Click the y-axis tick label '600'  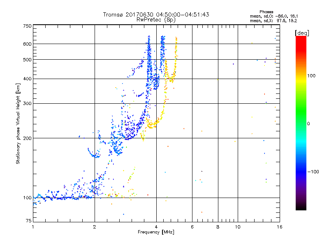click(x=27, y=44)
